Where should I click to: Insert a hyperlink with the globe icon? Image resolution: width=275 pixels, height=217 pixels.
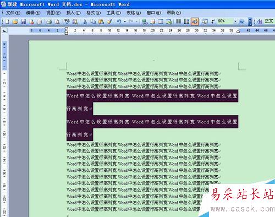pos(145,21)
